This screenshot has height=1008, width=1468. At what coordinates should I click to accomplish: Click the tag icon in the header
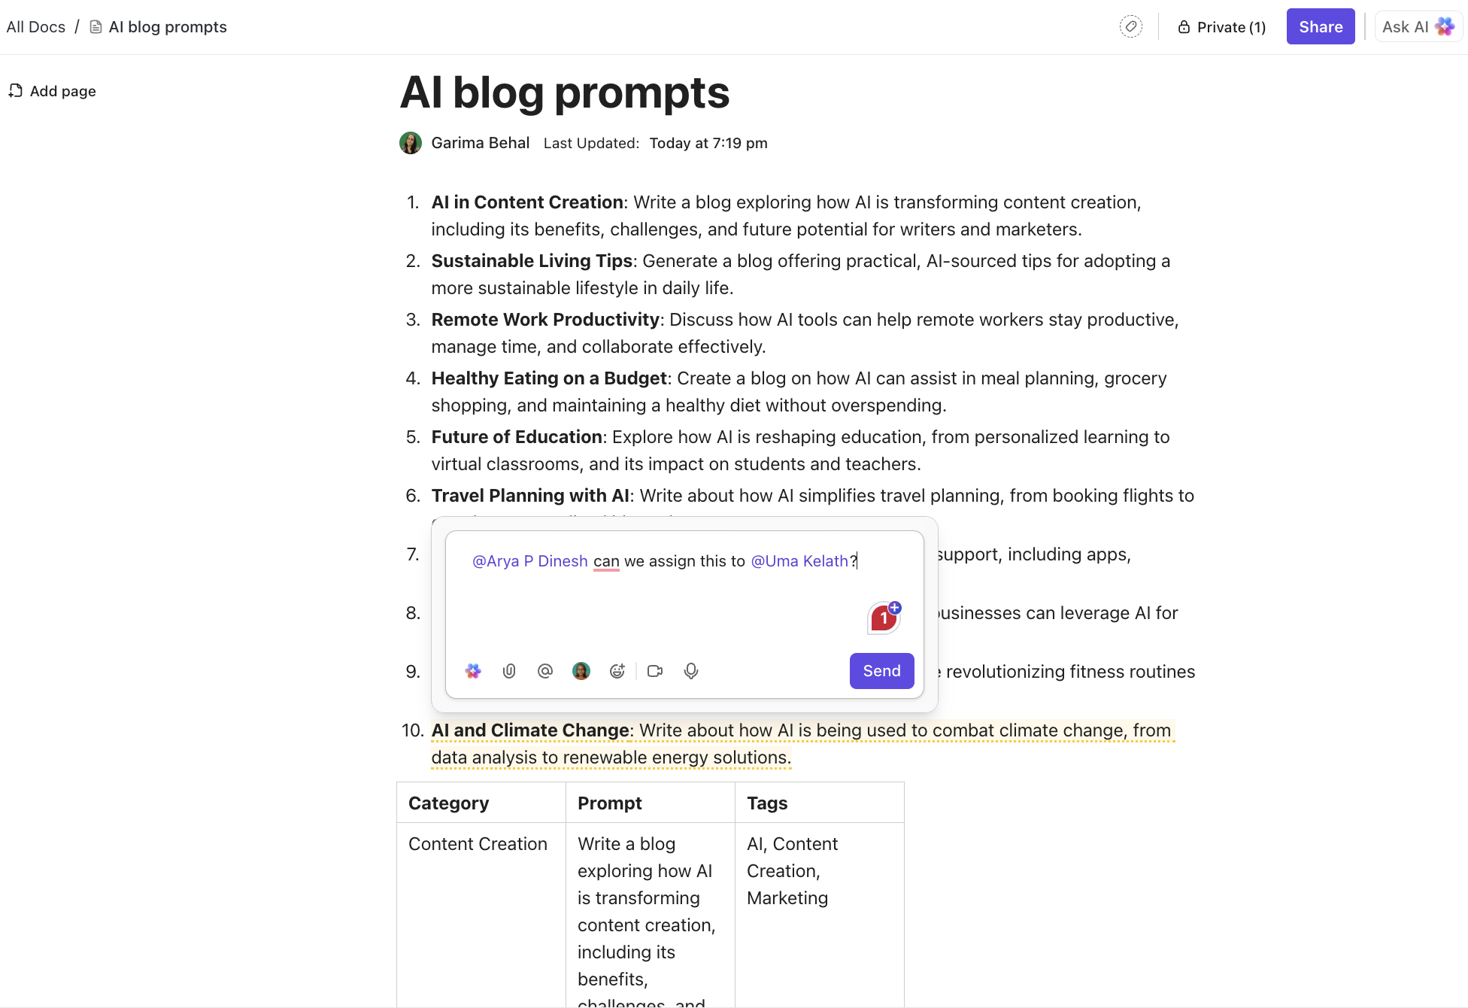1130,27
